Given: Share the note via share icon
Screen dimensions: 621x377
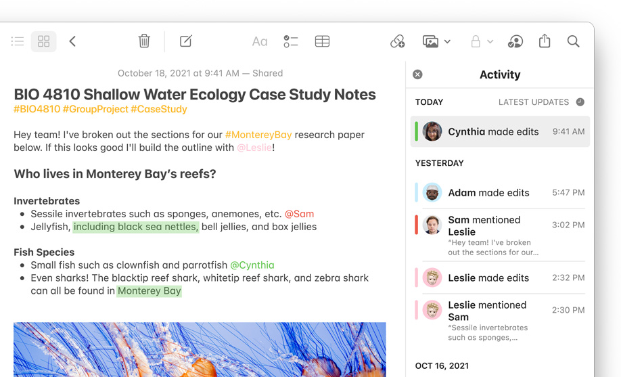Looking at the screenshot, I should [x=545, y=41].
